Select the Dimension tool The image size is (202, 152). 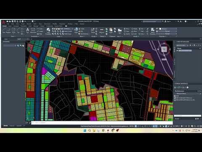click(x=33, y=30)
